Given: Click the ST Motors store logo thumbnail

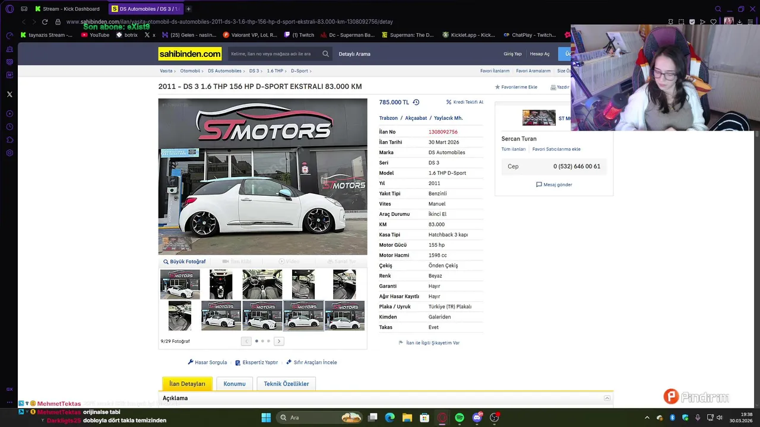Looking at the screenshot, I should click(539, 118).
